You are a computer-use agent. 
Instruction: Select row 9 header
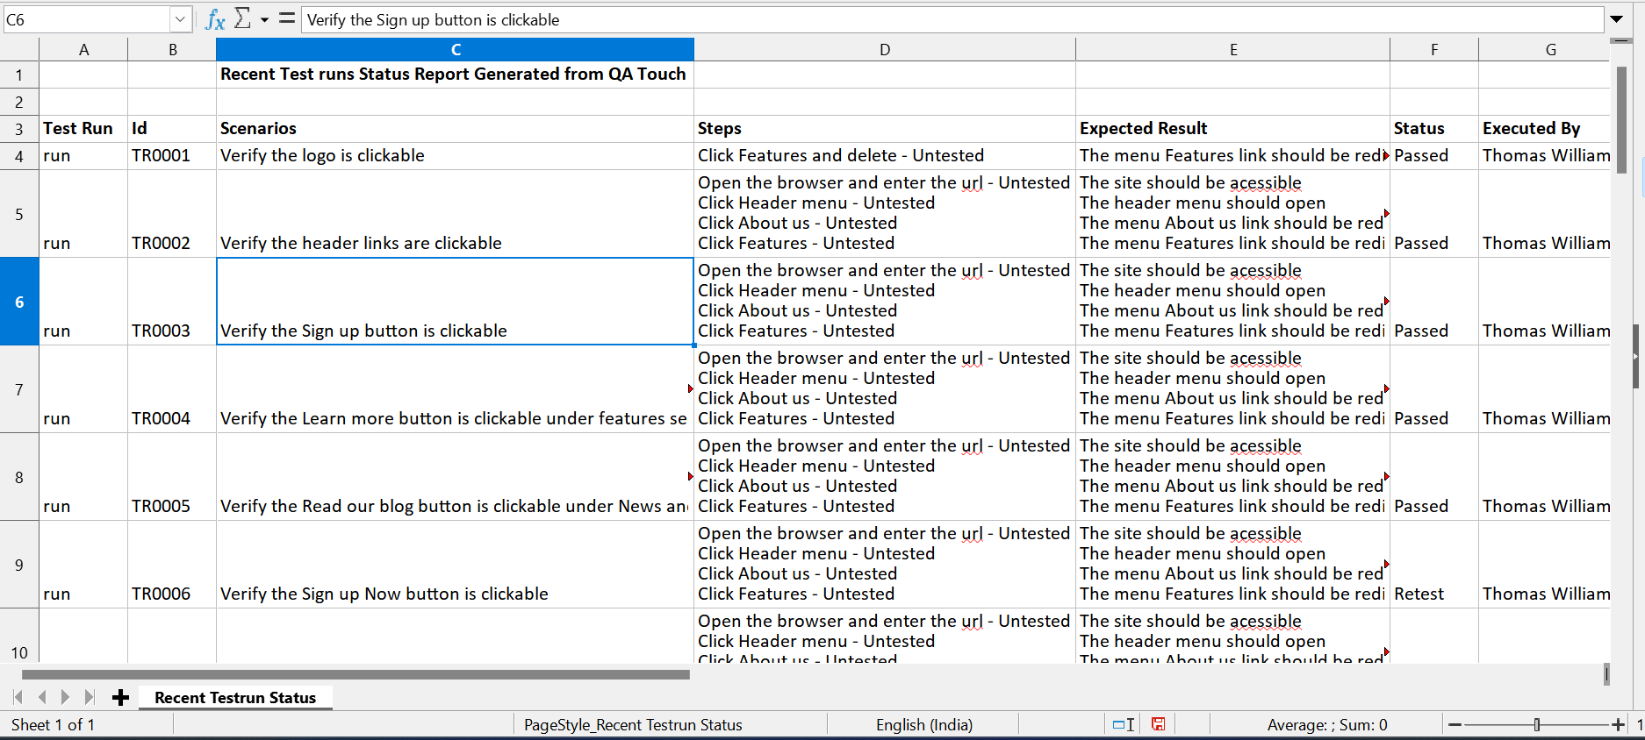point(19,565)
